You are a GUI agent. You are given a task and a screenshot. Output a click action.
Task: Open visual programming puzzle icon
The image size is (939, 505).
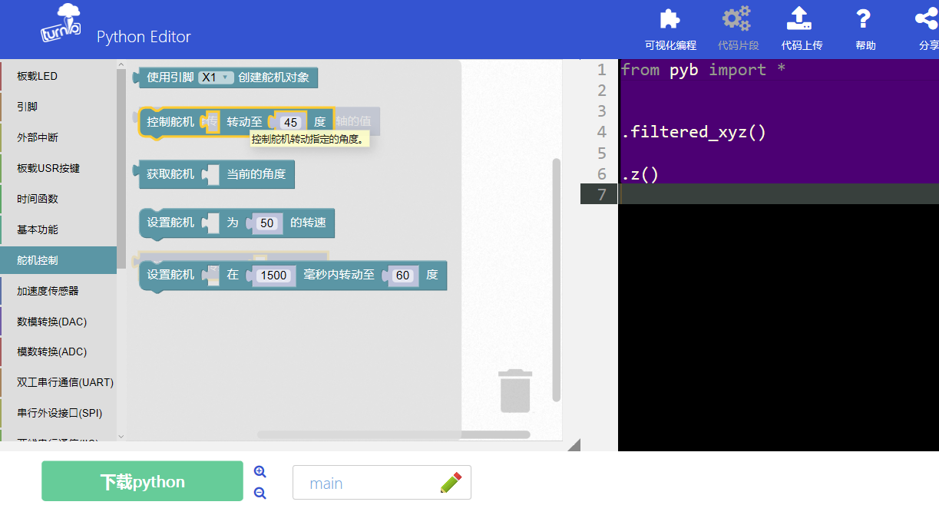(670, 19)
